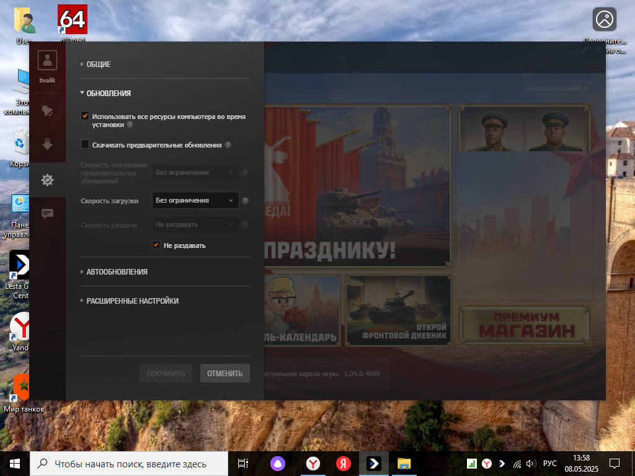The height and width of the screenshot is (476, 635).
Task: Click help icon beside Скорость раздачи dropdown
Action: [x=245, y=224]
